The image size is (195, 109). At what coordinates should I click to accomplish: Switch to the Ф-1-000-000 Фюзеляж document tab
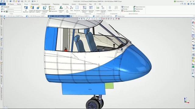[x=36, y=16]
